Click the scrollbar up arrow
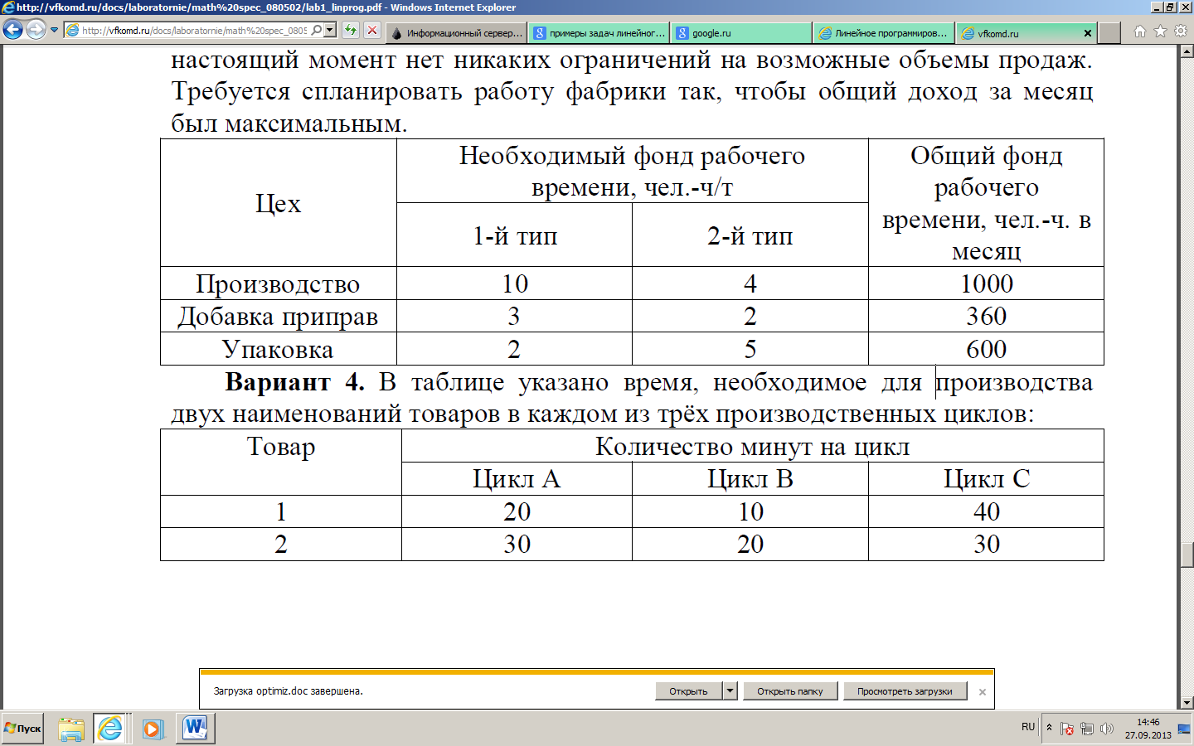 point(1187,51)
